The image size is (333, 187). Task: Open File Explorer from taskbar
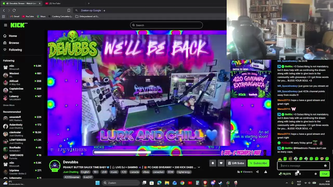[x=167, y=183]
